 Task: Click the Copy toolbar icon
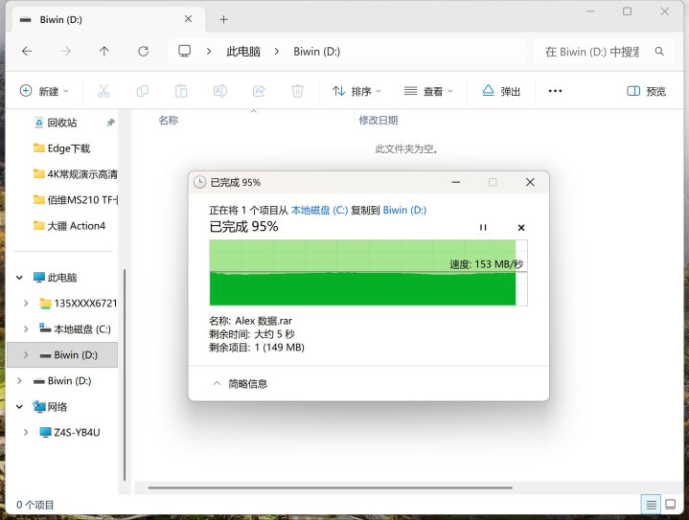point(143,91)
